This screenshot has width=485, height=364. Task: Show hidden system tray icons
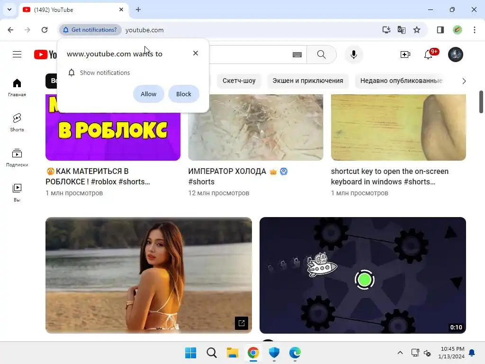[x=400, y=353]
